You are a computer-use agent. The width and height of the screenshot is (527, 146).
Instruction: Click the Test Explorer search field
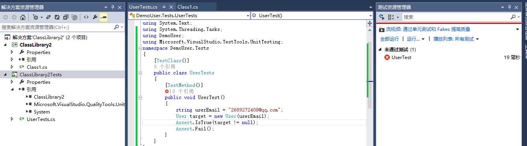456,17
